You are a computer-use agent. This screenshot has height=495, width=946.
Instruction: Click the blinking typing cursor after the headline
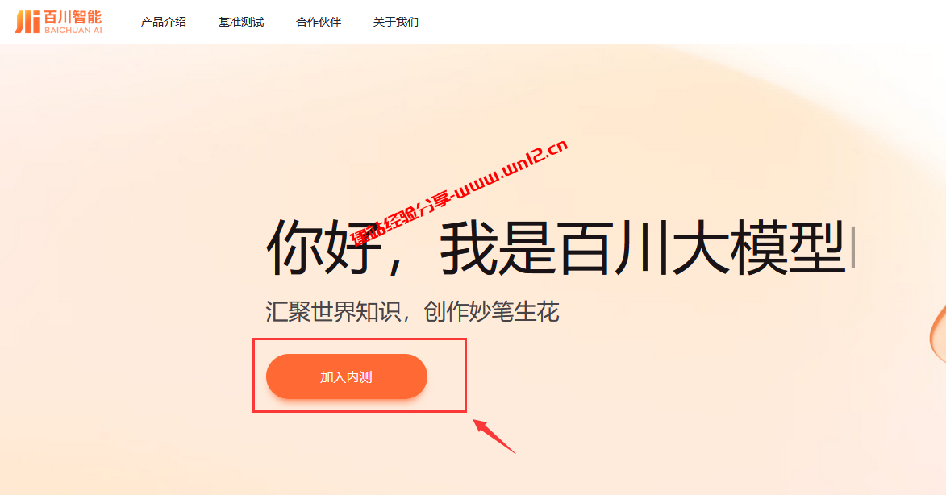pyautogui.click(x=852, y=247)
